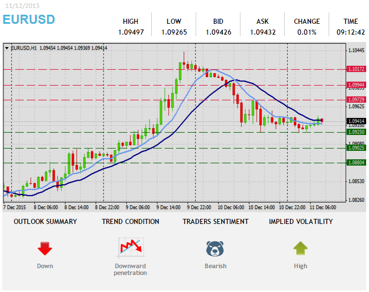Click the 1.09025 support level label
Screen dimensions: 369x292
356,148
